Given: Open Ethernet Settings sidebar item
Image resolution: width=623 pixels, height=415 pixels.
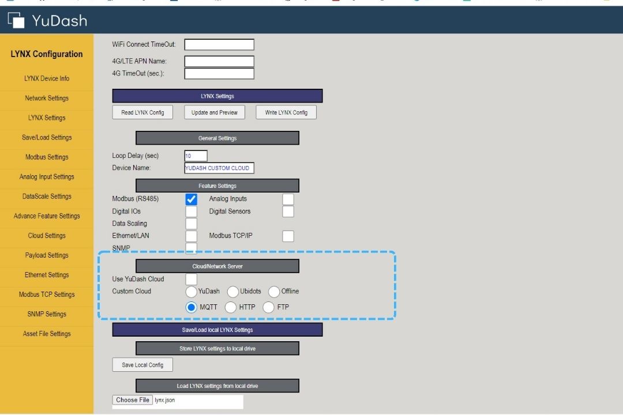Looking at the screenshot, I should [47, 275].
